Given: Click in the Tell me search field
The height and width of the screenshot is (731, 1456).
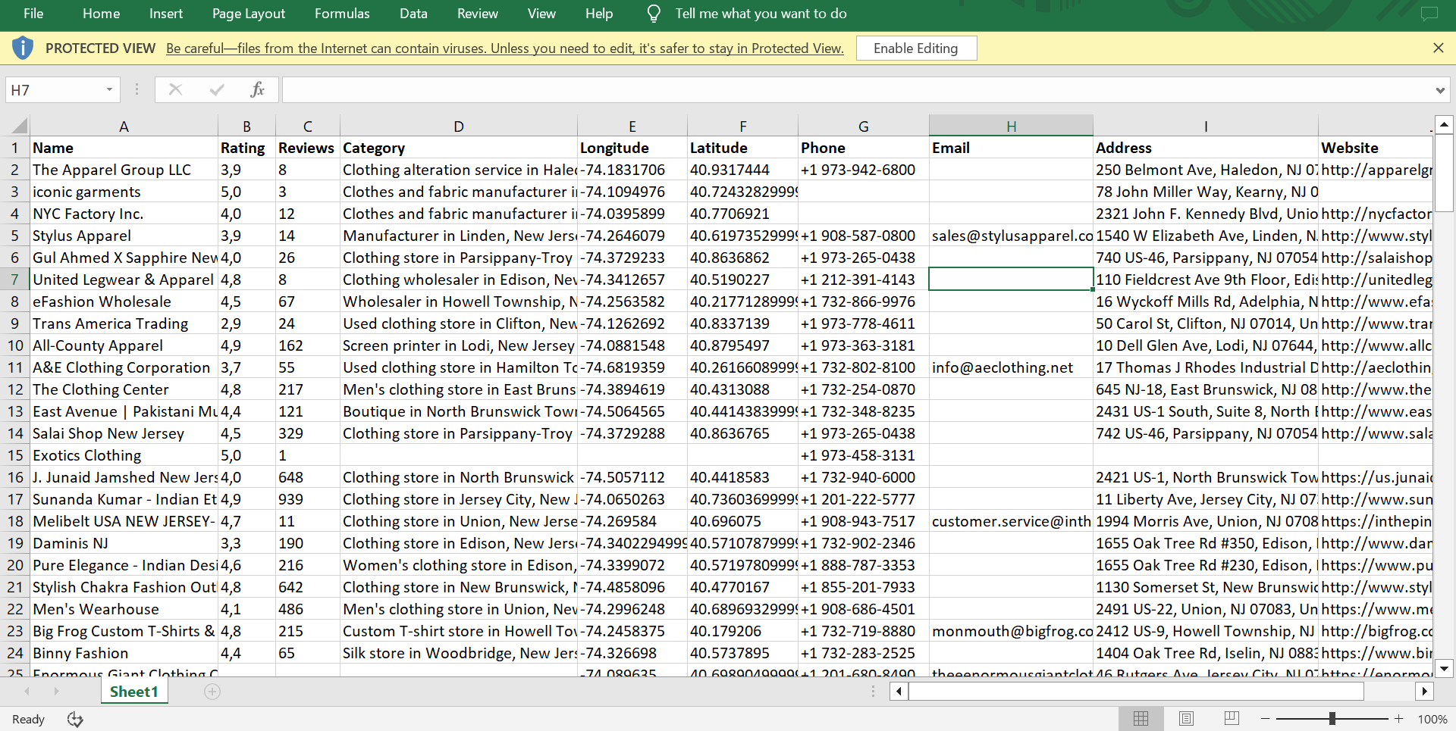Looking at the screenshot, I should pyautogui.click(x=761, y=14).
